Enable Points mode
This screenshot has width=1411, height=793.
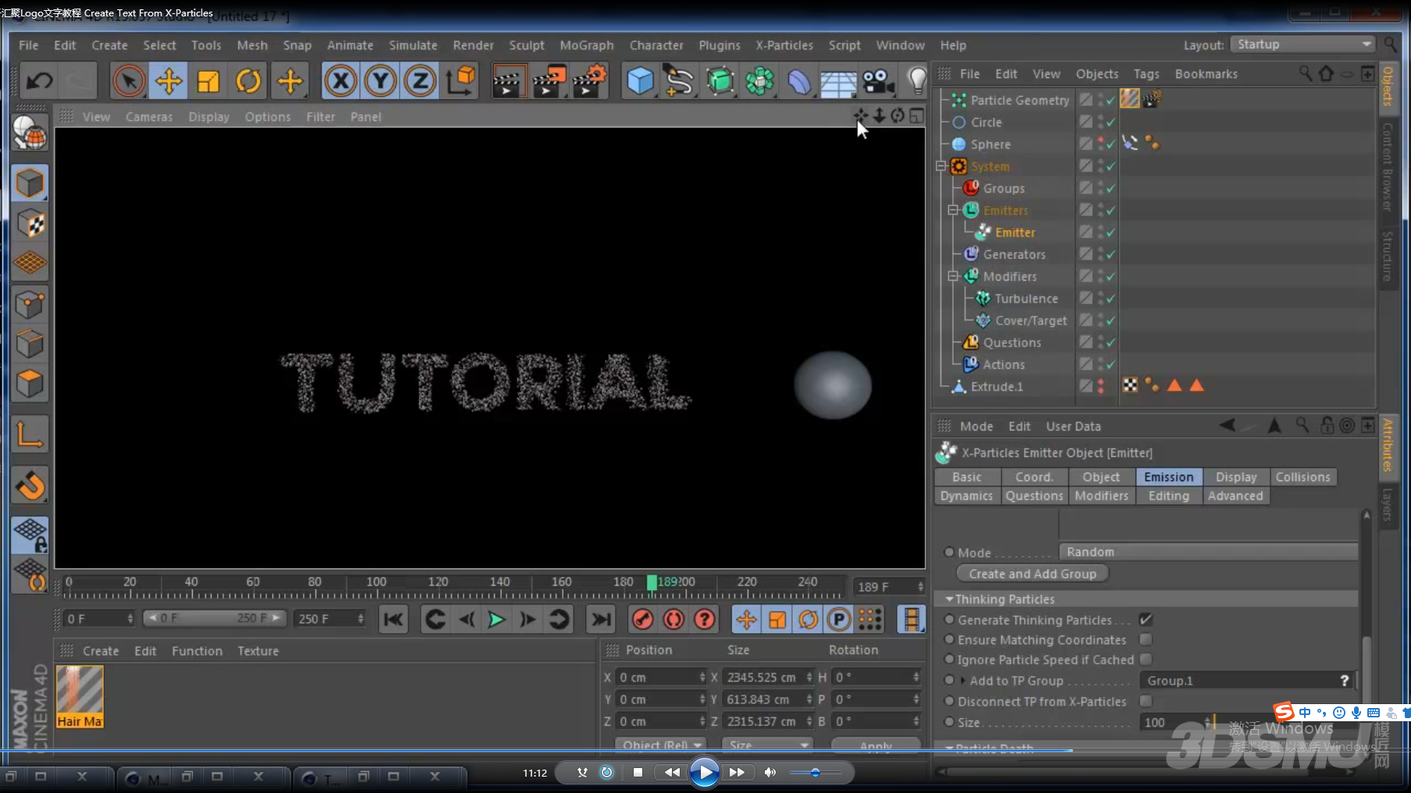[30, 304]
